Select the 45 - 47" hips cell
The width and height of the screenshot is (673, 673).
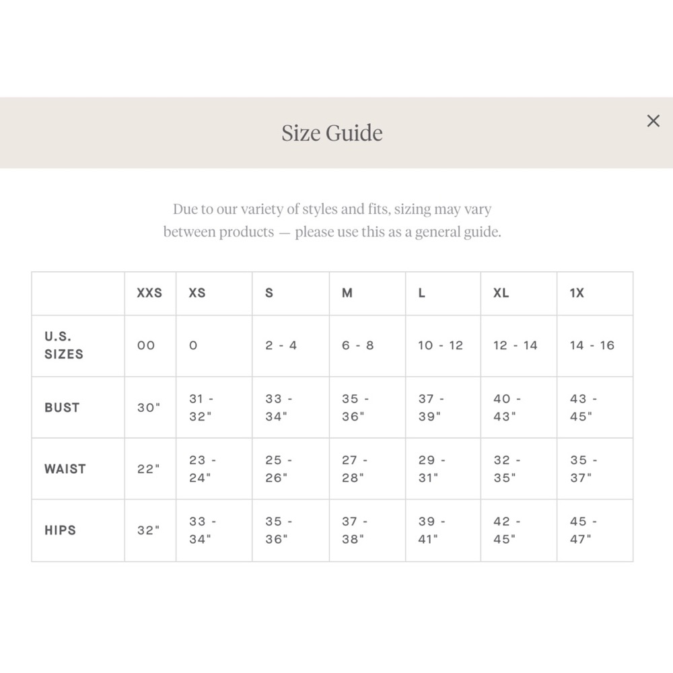(x=583, y=530)
